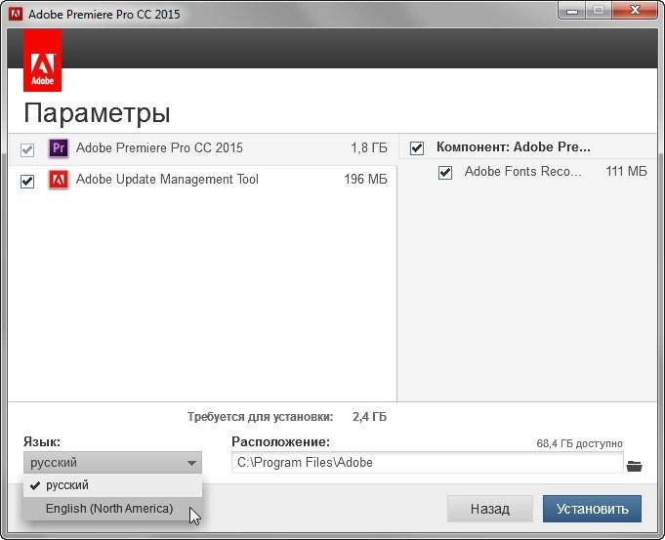Select русский in the language list
This screenshot has width=665, height=540.
pyautogui.click(x=113, y=485)
